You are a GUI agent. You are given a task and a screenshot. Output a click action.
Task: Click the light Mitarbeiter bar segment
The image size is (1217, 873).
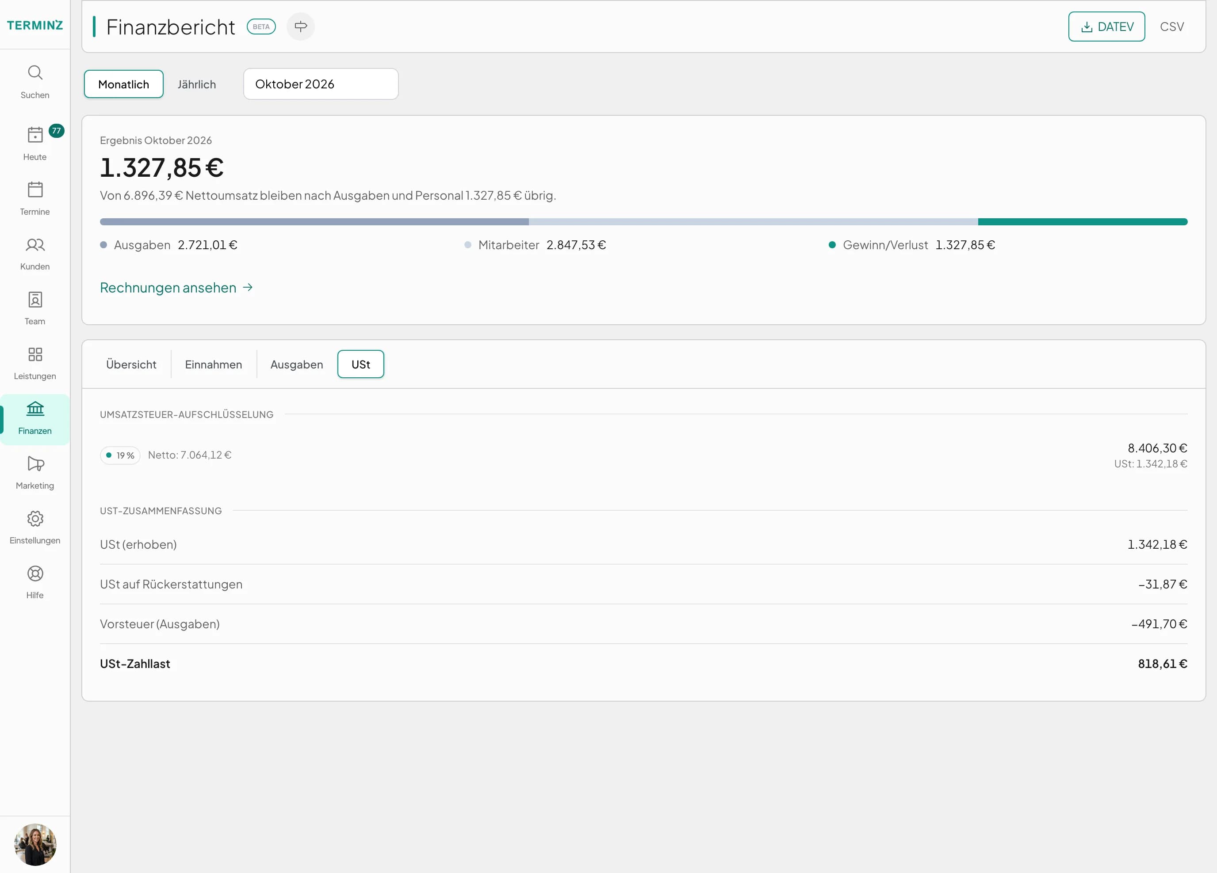(x=754, y=221)
